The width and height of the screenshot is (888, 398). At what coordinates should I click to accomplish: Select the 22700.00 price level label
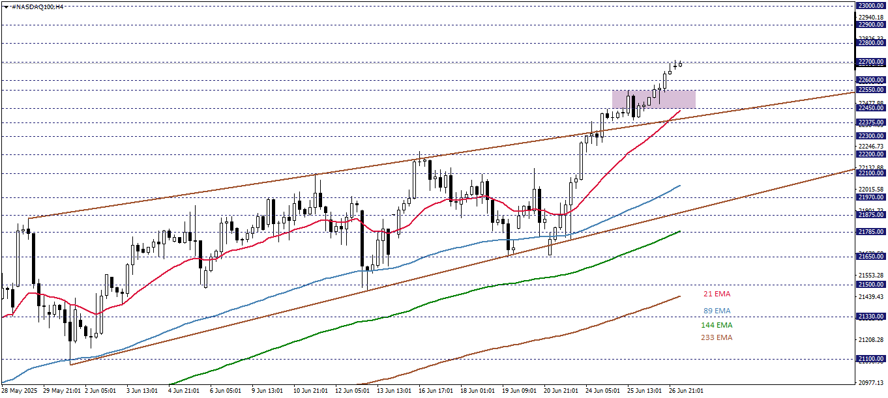(871, 62)
